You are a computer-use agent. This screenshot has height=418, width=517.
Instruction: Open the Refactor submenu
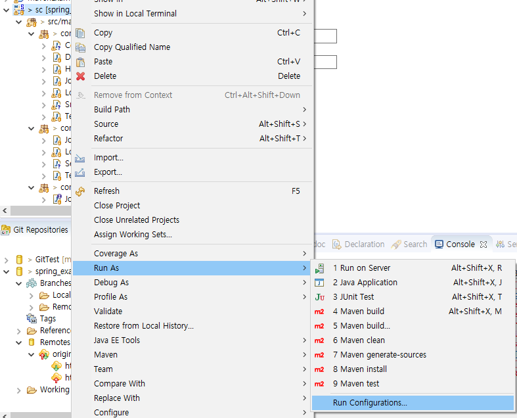(192, 139)
